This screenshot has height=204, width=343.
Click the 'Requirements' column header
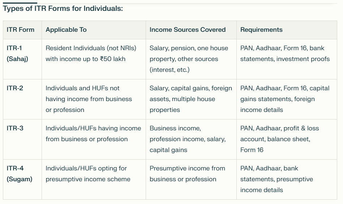(261, 30)
